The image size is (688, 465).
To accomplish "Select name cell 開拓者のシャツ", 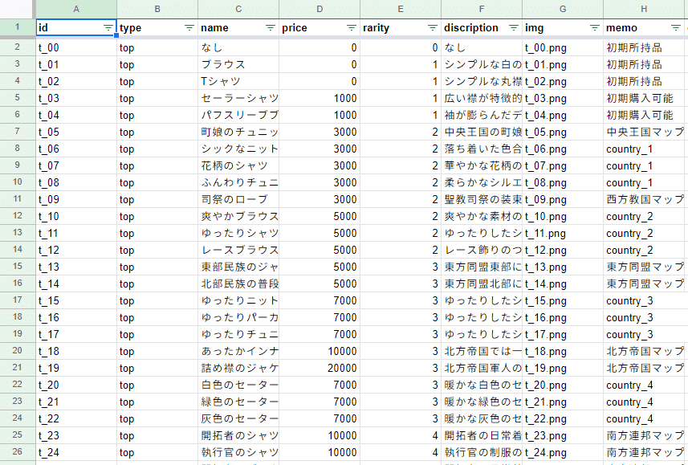I will click(x=238, y=435).
